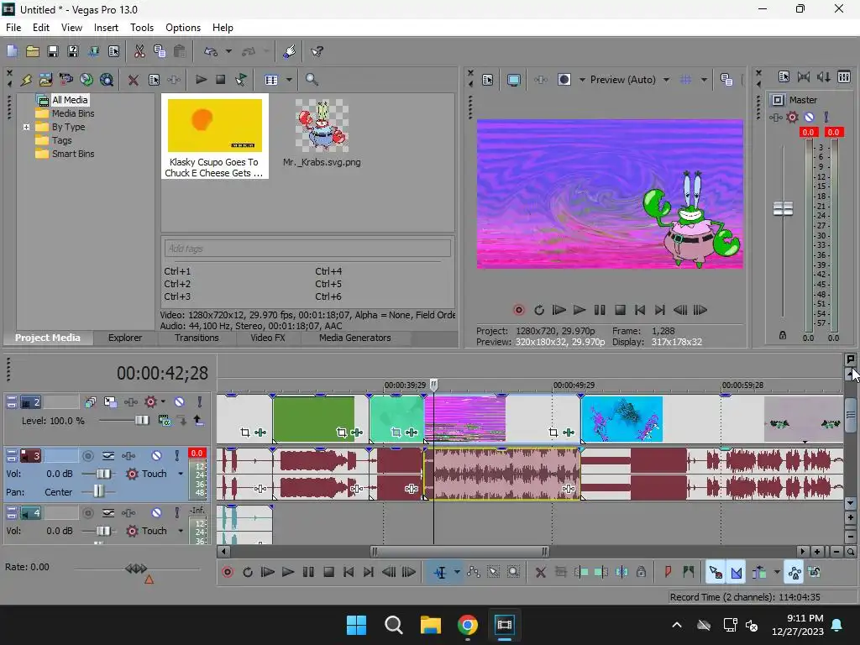
Task: Click the New project icon
Action: (12, 51)
